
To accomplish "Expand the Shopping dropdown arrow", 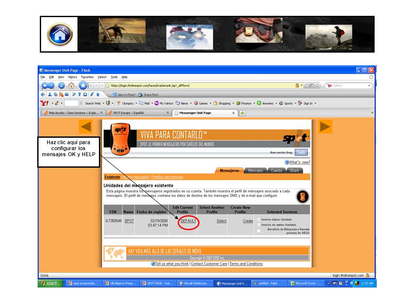I will (233, 103).
